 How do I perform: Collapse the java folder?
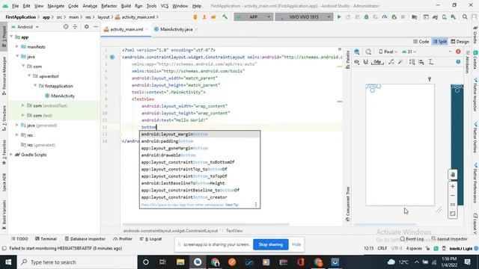17,57
